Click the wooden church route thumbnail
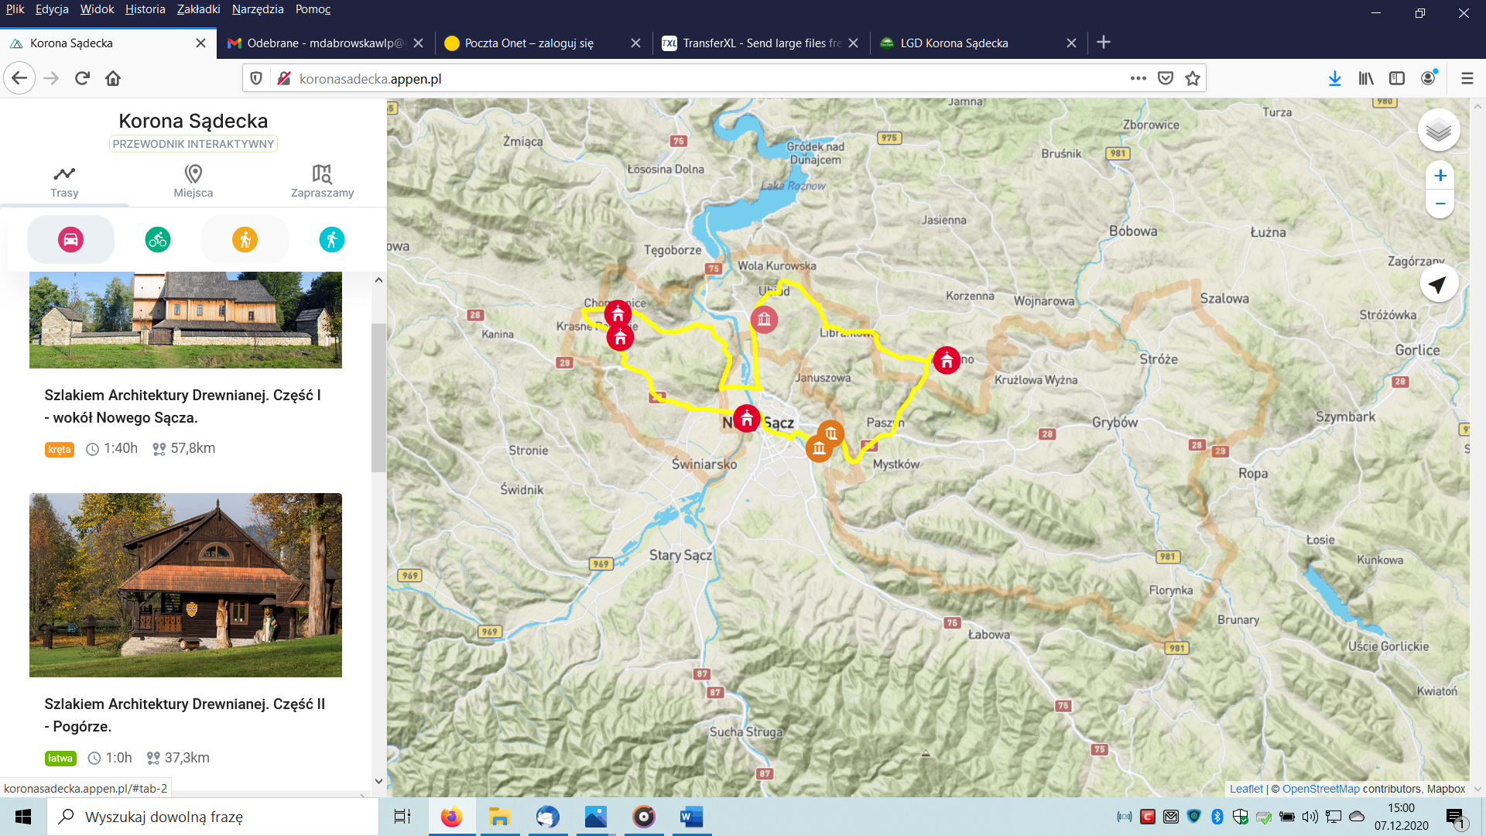The width and height of the screenshot is (1486, 836). (x=186, y=320)
